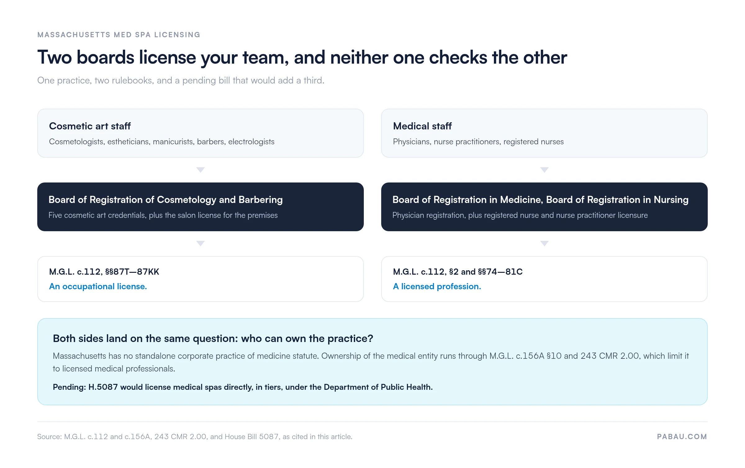Click the 'Cosmetologists, estheticians, manicurists' description text
This screenshot has height=468, width=745.
click(162, 142)
